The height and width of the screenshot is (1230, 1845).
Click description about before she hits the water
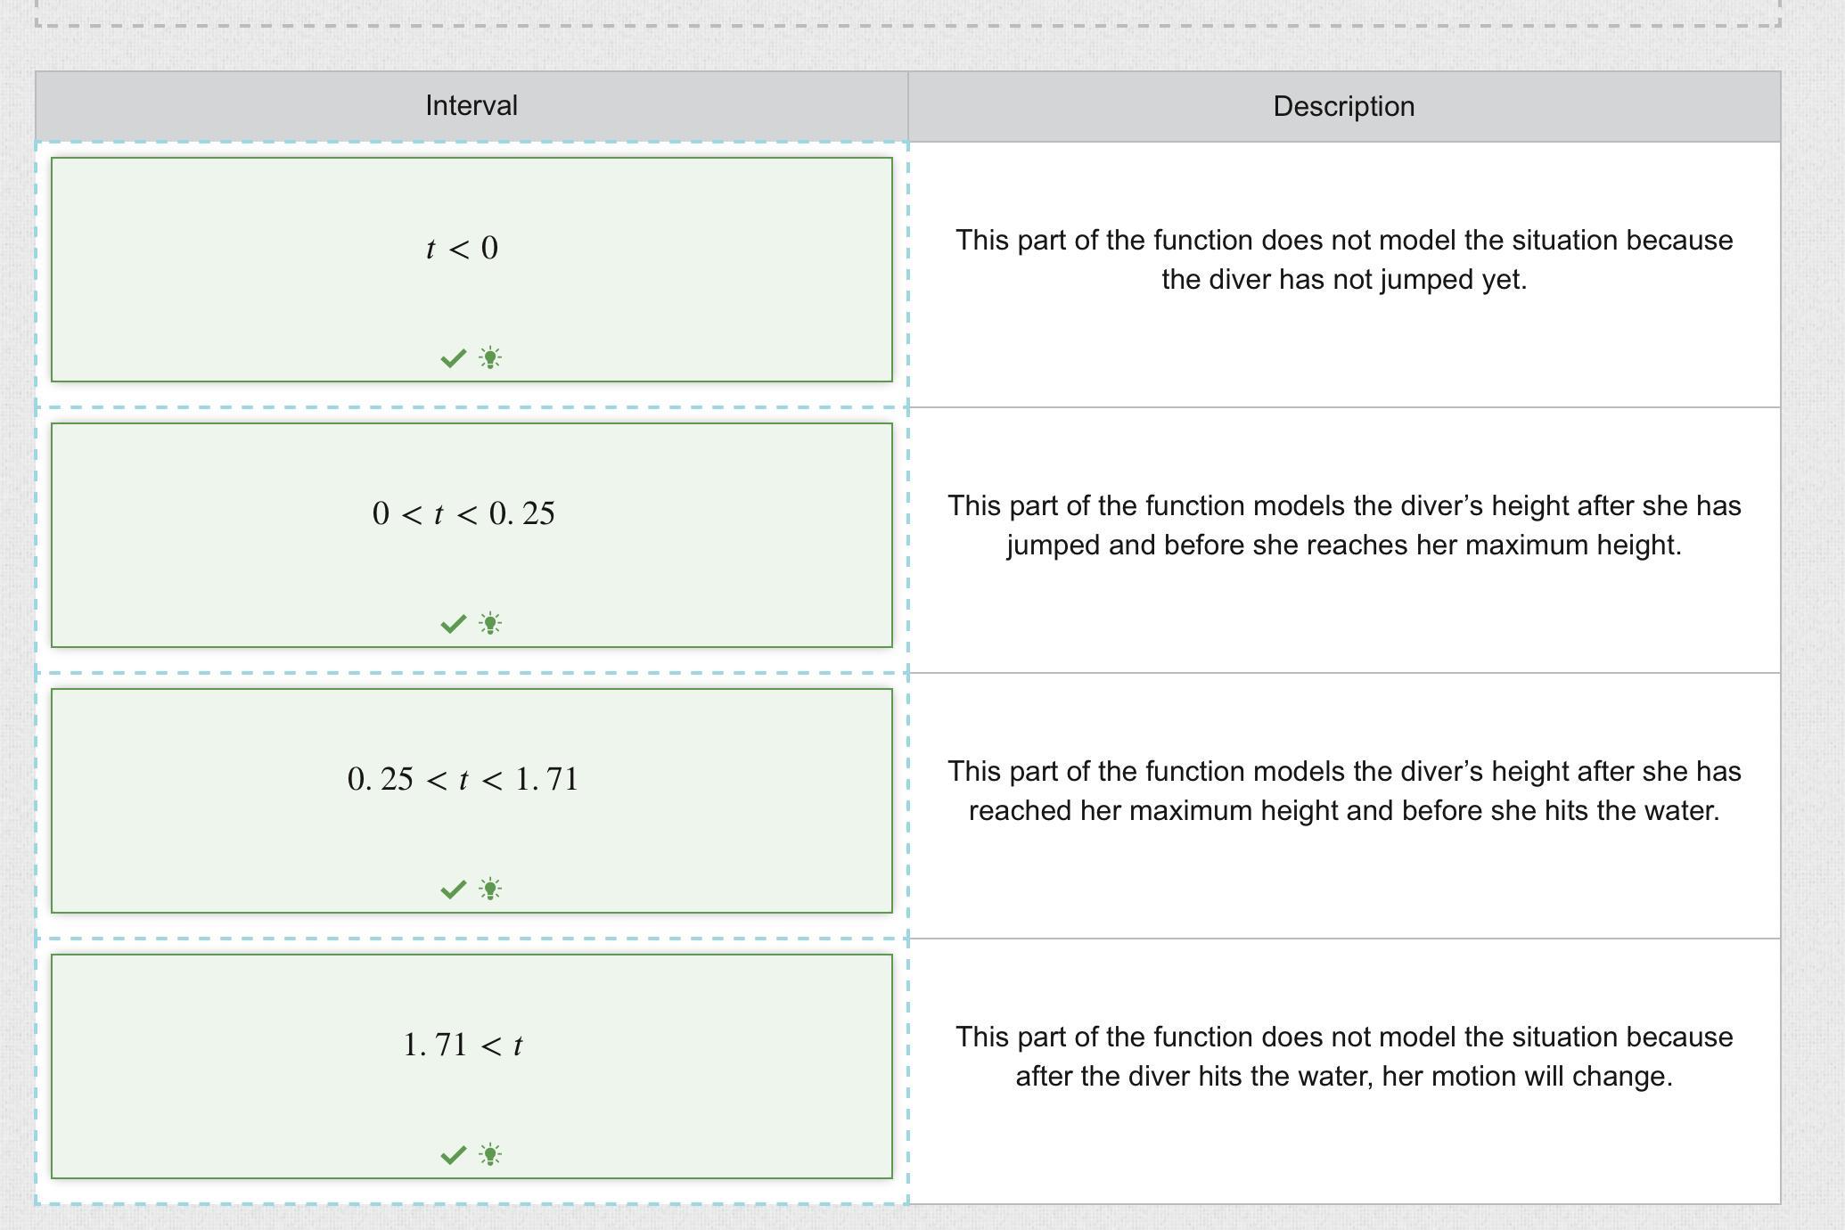click(x=1343, y=791)
